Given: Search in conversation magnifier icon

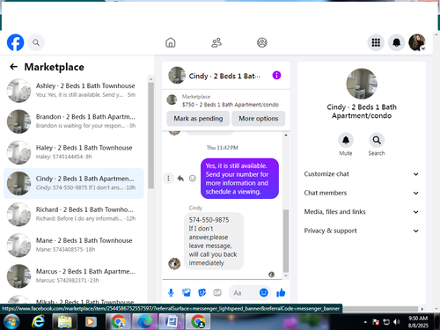Looking at the screenshot, I should click(377, 140).
